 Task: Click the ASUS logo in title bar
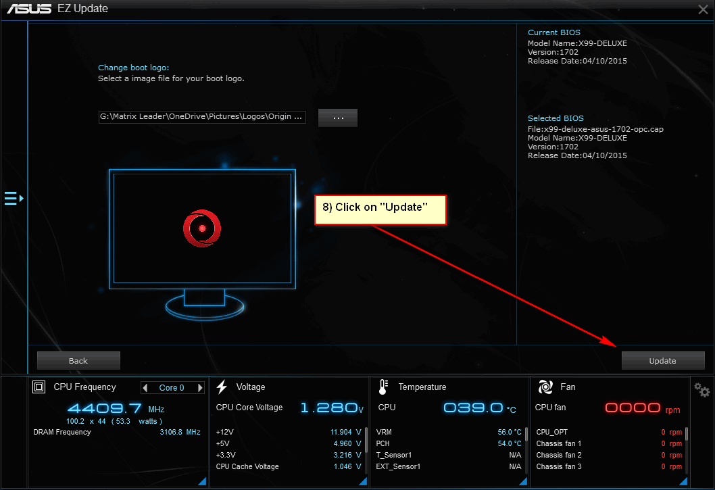tap(29, 9)
